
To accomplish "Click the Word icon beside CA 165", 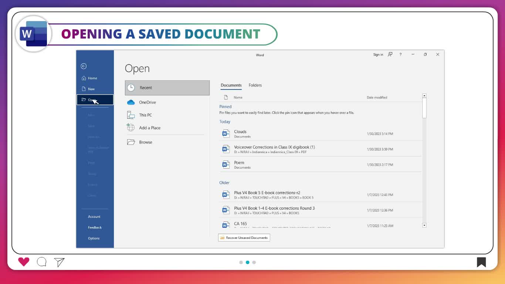I will pos(226,224).
